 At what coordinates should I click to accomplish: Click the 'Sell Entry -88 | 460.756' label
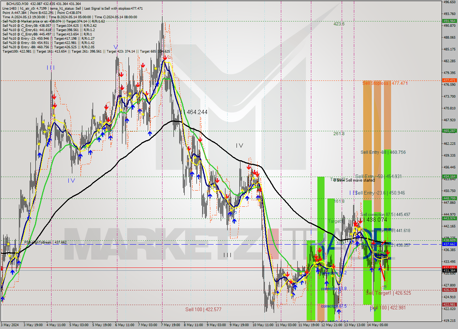(x=383, y=152)
